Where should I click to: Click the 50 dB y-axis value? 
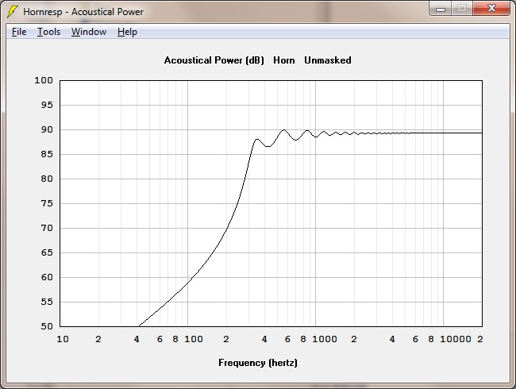tap(47, 326)
